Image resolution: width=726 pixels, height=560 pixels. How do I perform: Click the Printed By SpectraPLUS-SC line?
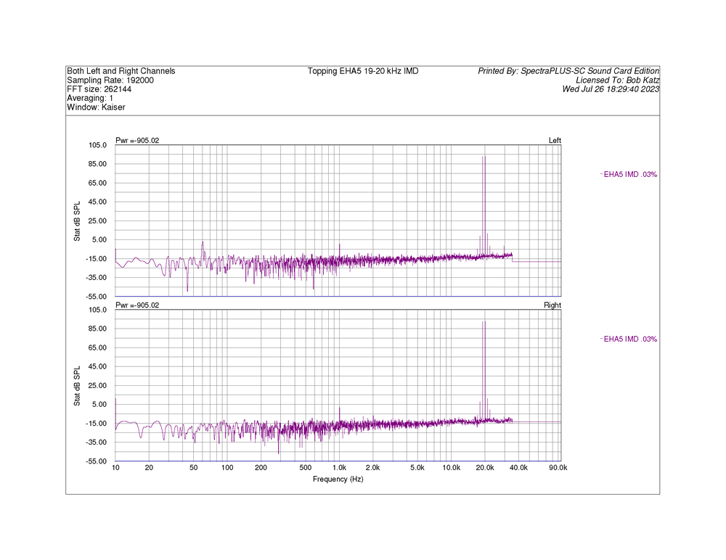(568, 71)
